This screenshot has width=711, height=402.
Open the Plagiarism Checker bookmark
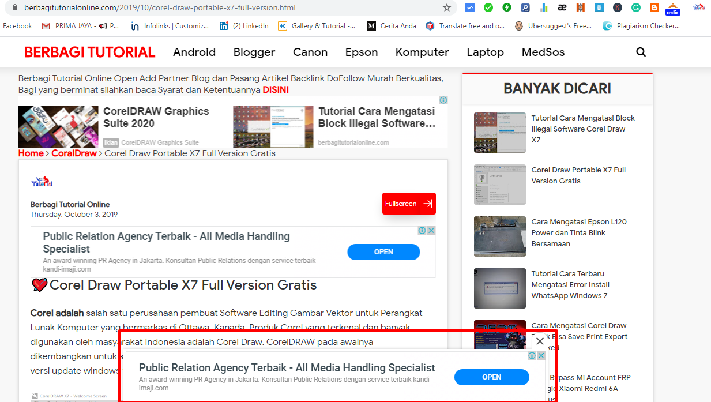pos(642,26)
